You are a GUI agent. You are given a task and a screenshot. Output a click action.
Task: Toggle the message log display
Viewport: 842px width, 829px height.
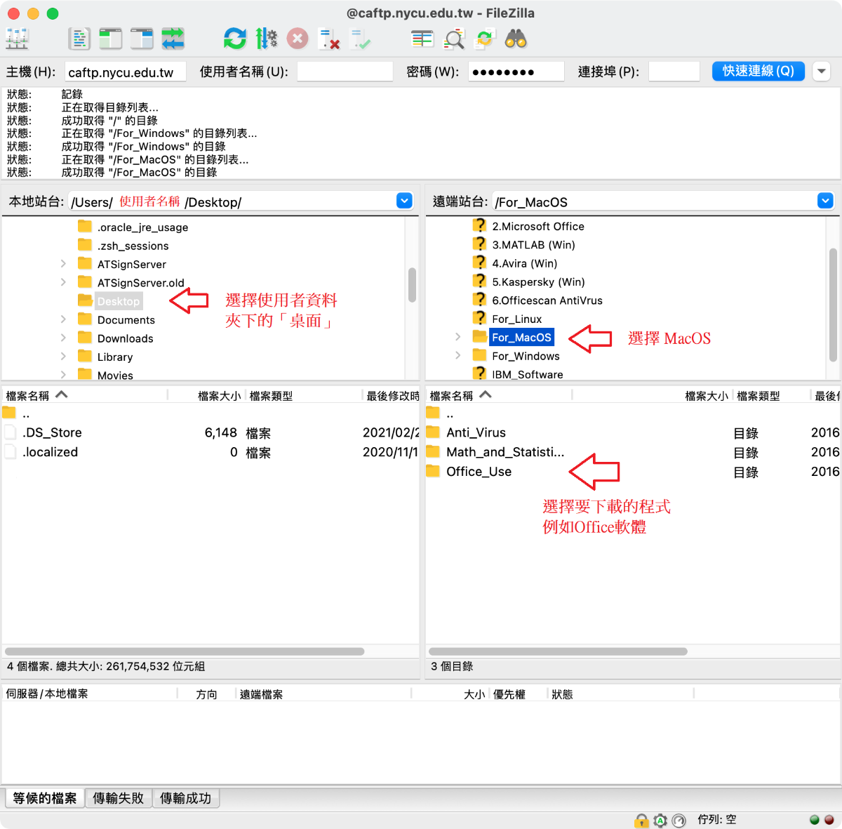(79, 39)
